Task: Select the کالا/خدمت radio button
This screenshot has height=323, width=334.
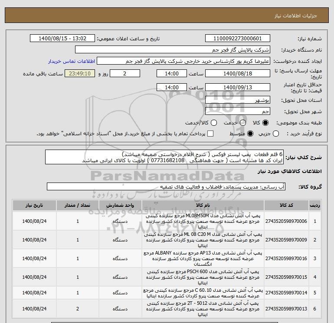Action: (x=214, y=123)
